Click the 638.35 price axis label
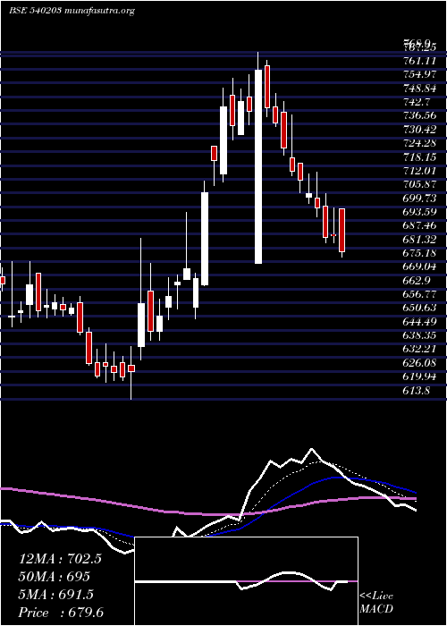Image resolution: width=447 pixels, height=626 pixels. [419, 334]
